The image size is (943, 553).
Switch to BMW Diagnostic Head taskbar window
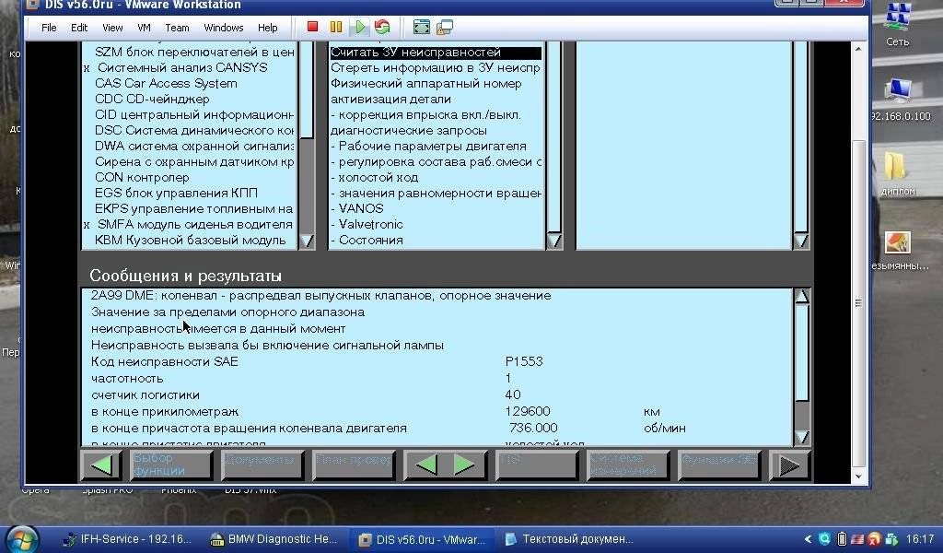(x=274, y=539)
